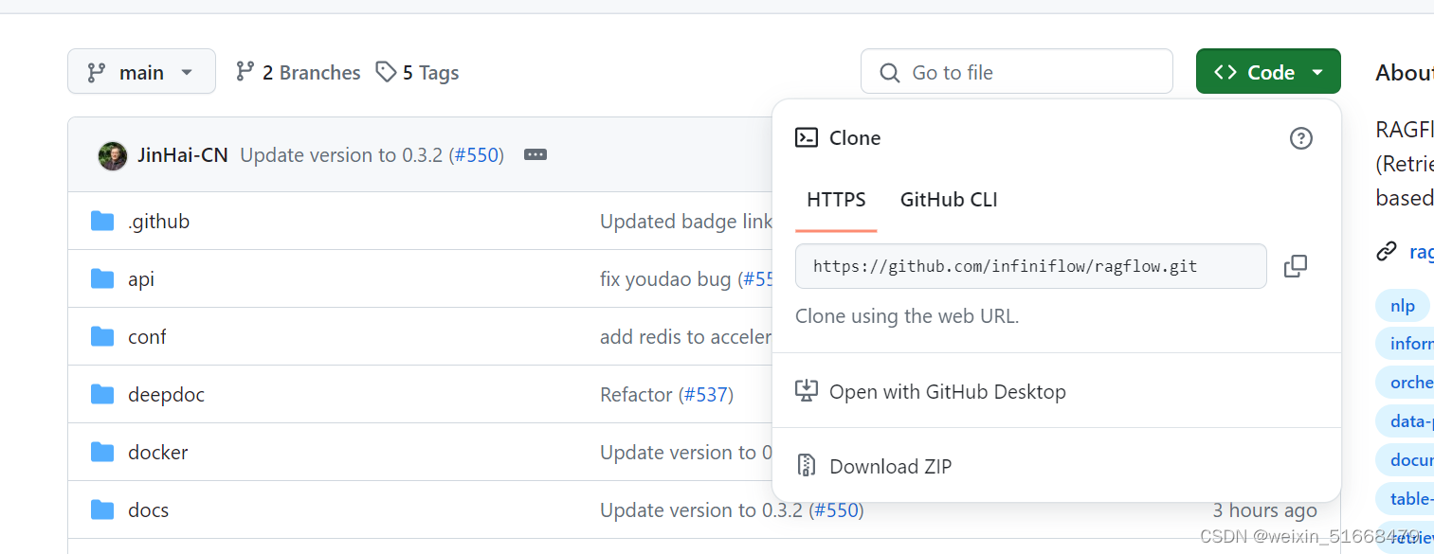
Task: Click the link icon in About sidebar
Action: 1387,252
